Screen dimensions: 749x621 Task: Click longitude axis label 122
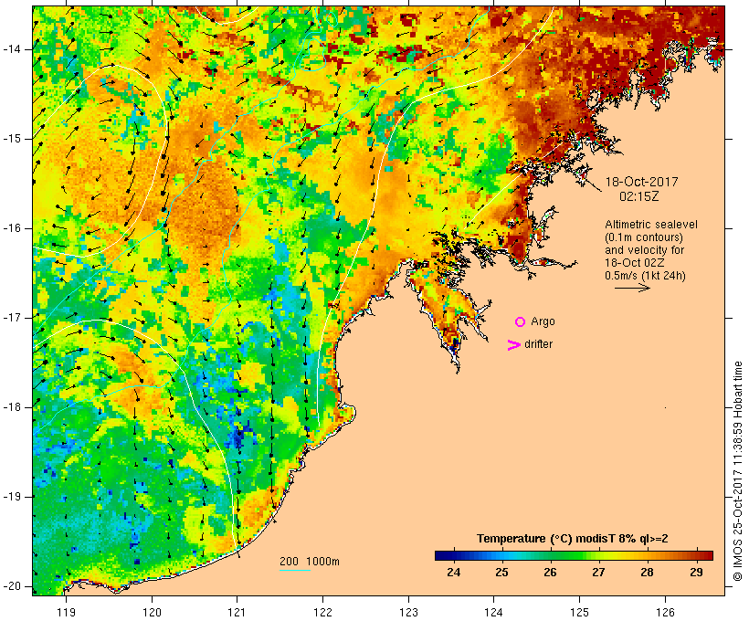[323, 612]
